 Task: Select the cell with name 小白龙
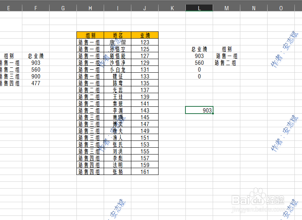click(x=117, y=69)
